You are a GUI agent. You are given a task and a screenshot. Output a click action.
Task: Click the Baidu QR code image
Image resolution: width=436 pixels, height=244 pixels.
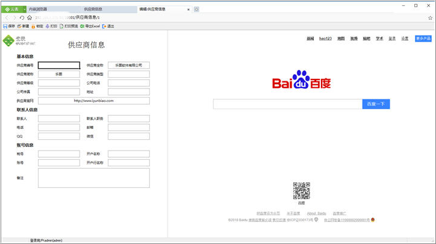(x=302, y=190)
